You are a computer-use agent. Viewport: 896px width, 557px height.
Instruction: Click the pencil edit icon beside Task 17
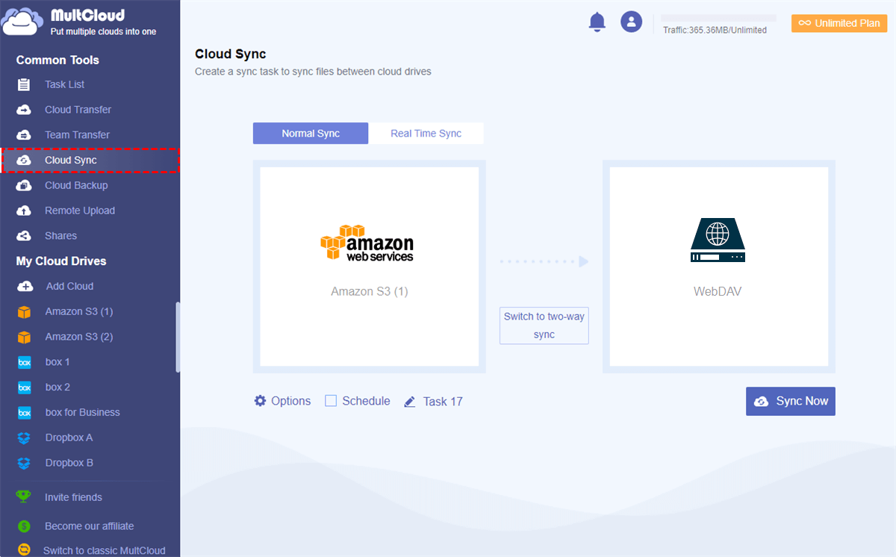[x=409, y=402]
